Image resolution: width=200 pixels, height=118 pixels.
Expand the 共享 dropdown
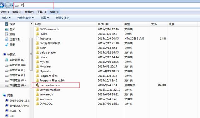45,18
